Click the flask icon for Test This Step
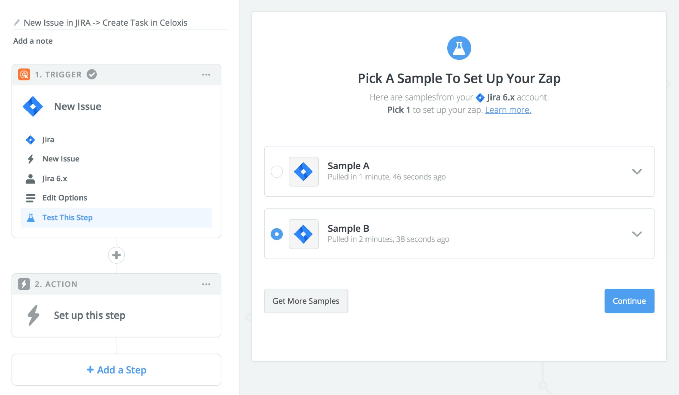 coord(31,217)
